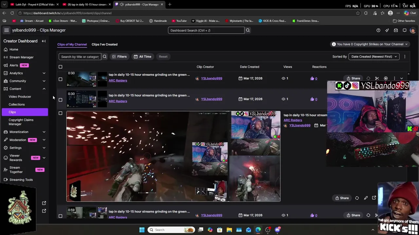Open the sparkle what's new icon
The width and height of the screenshot is (419, 235).
coord(387,30)
